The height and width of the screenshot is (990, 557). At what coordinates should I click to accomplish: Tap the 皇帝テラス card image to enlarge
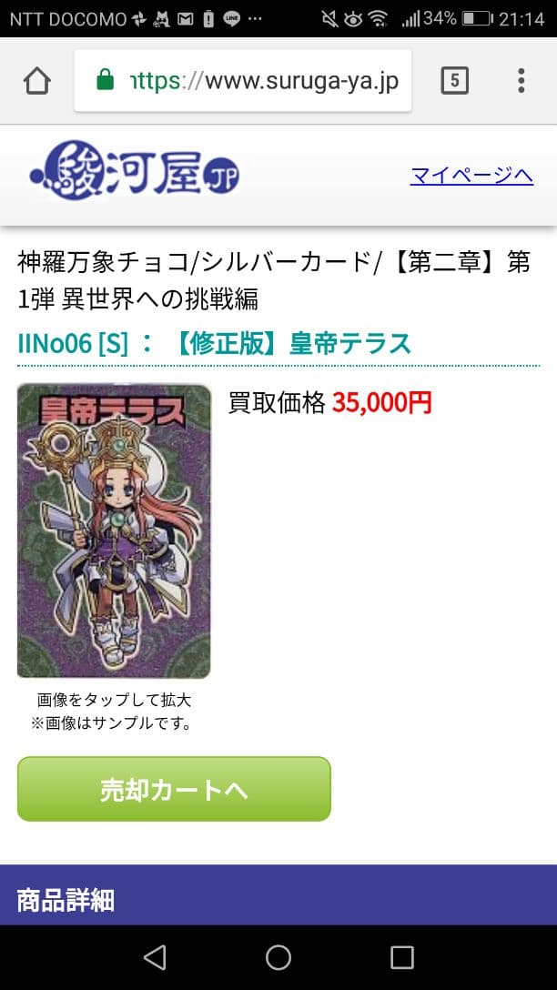point(114,531)
